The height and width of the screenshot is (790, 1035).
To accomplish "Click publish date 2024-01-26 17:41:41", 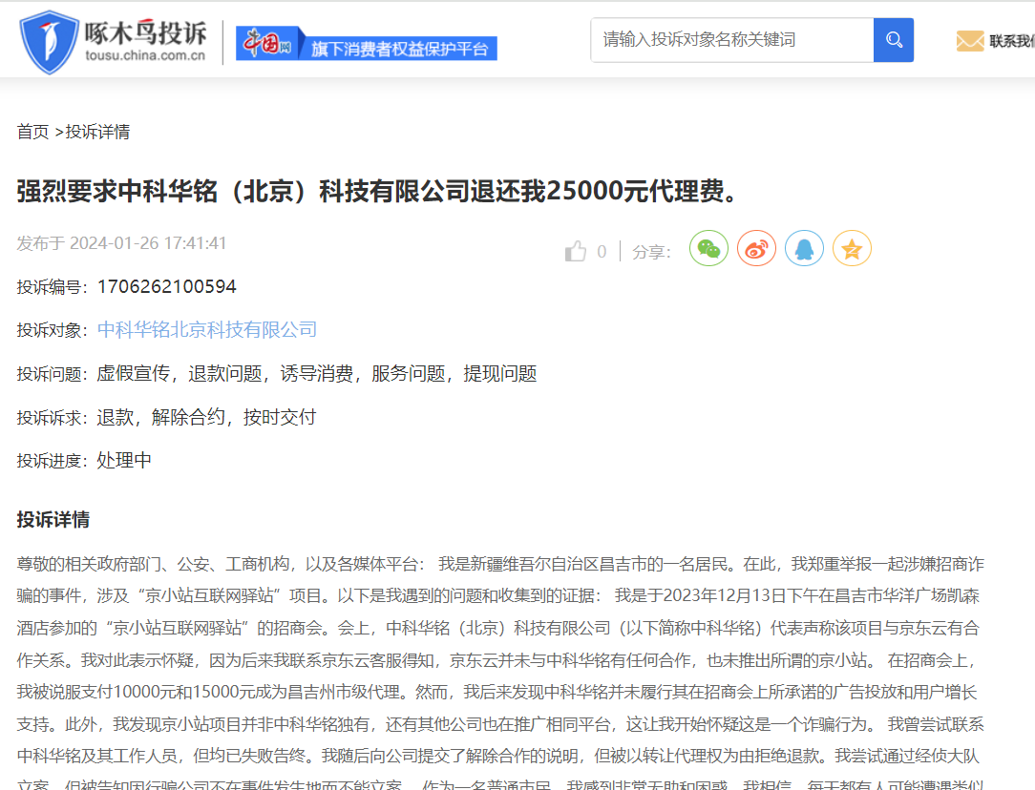I will click(x=148, y=243).
